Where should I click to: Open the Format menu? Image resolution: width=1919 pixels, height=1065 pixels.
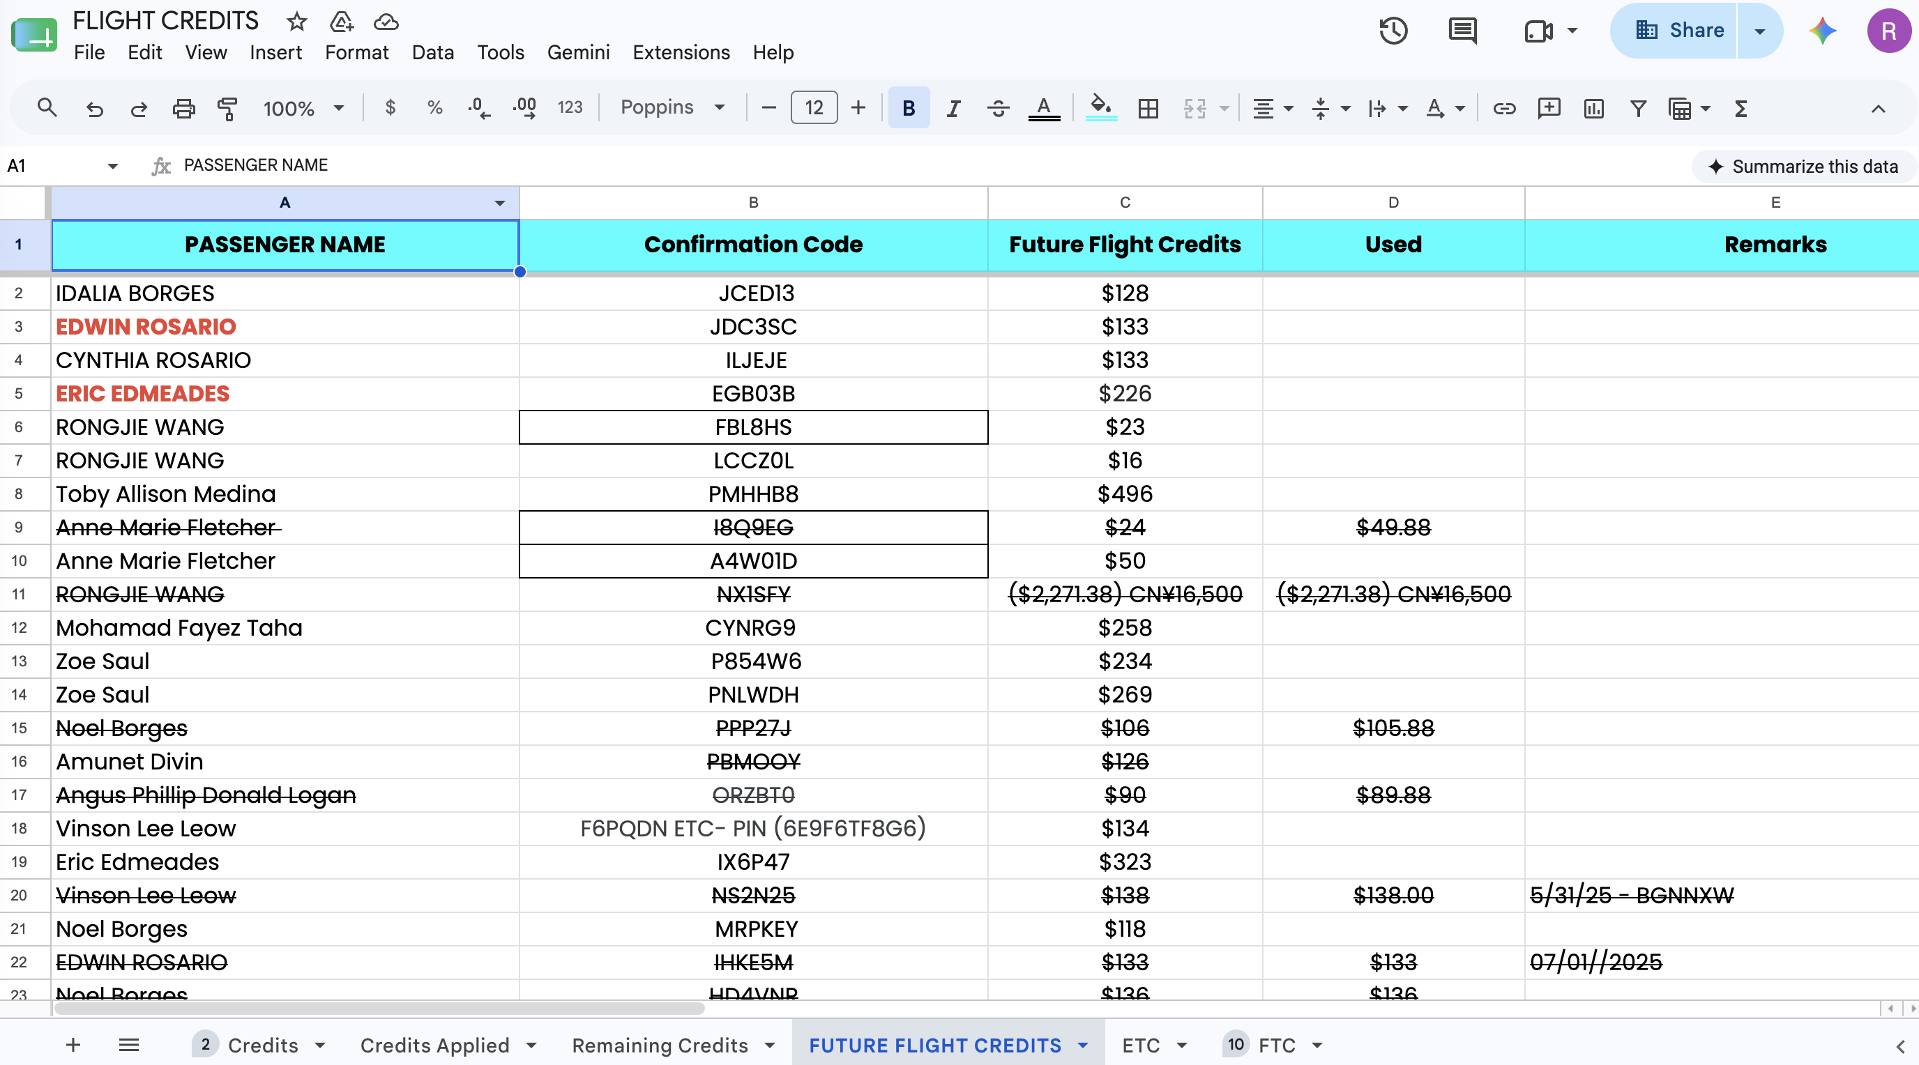coord(356,52)
